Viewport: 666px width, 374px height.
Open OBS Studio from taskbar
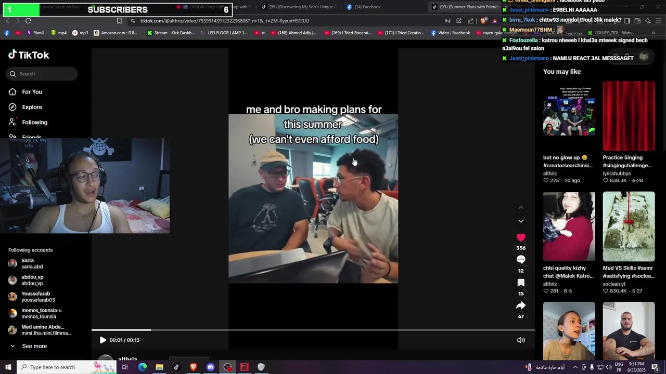(x=227, y=367)
